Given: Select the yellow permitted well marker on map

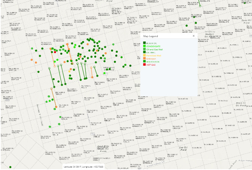Looking at the screenshot, I should (69, 71).
